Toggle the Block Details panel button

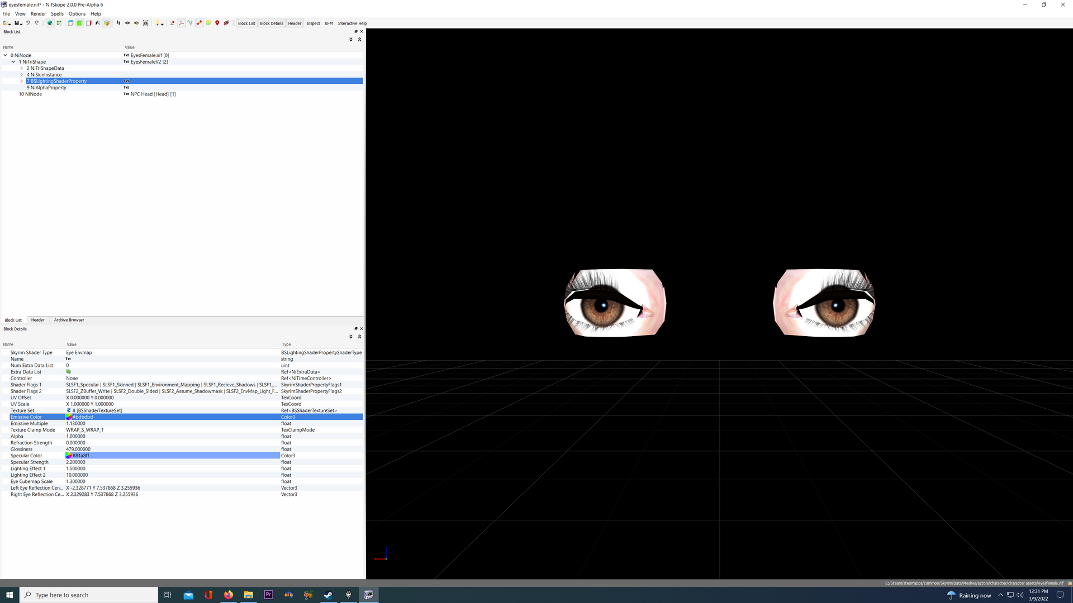point(272,23)
